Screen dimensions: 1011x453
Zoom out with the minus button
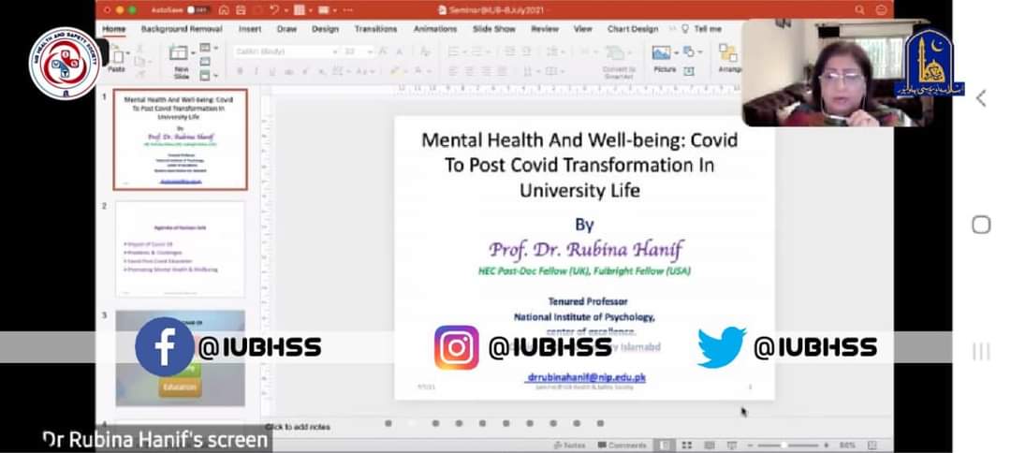click(751, 446)
